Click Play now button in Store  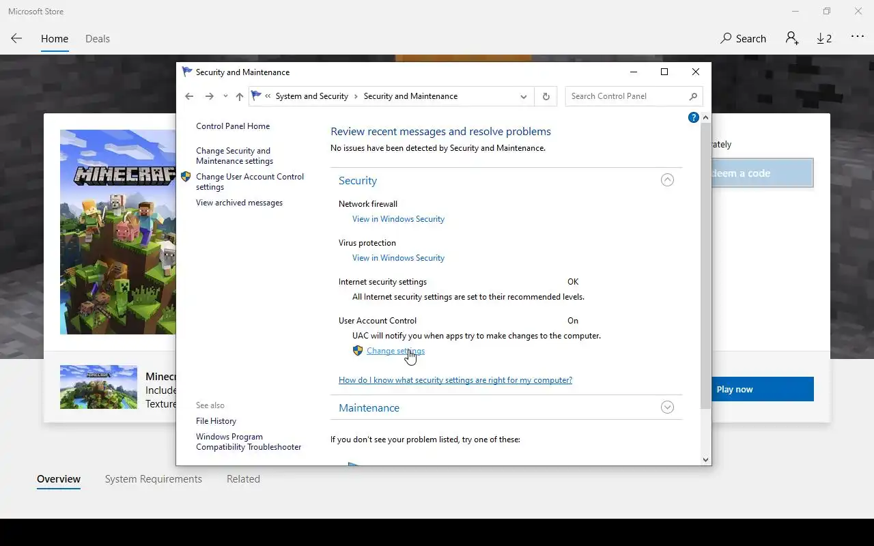(763, 389)
